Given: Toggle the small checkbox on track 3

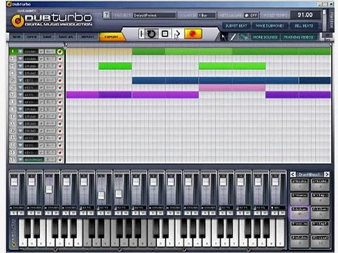Looking at the screenshot, I should 42,66.
